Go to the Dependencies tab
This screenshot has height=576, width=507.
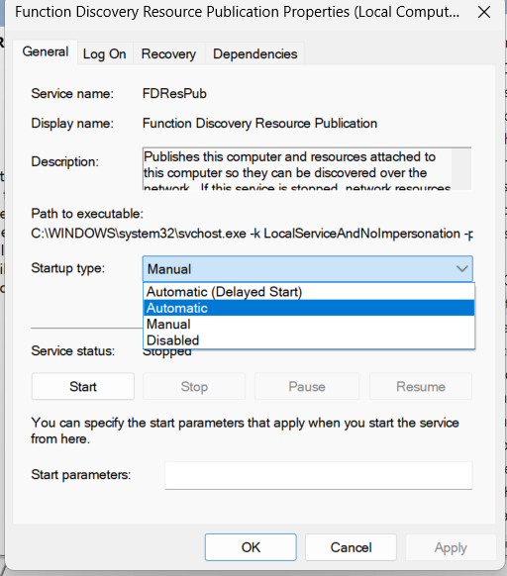(x=254, y=54)
